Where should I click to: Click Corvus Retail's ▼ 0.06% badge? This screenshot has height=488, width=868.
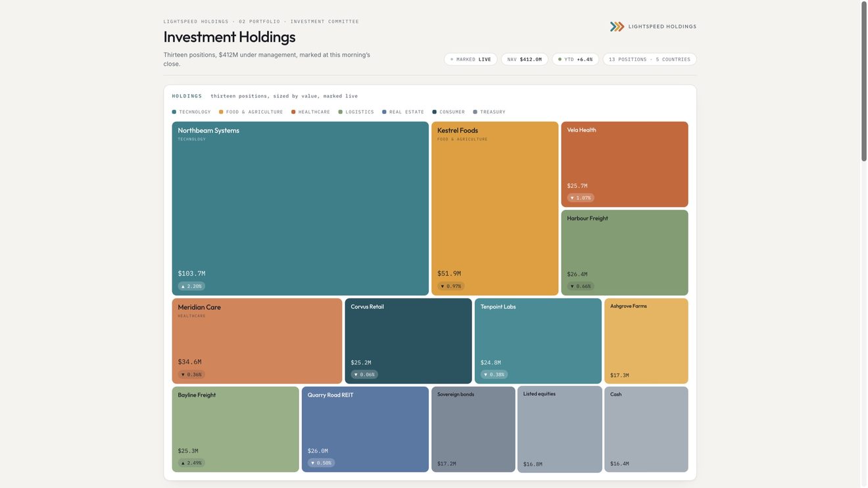364,374
